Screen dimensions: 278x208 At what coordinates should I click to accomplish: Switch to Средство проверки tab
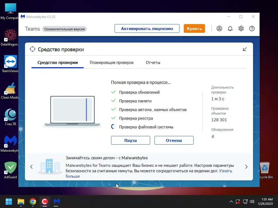[58, 63]
